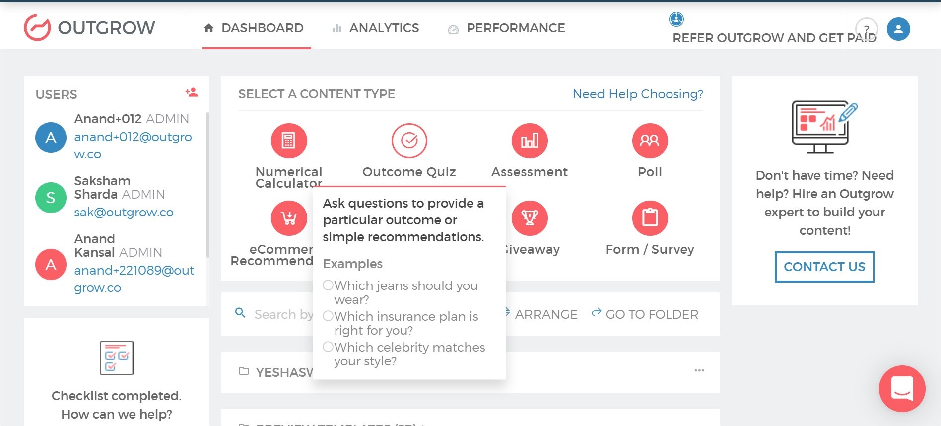Select the Assessment content type icon
Image resolution: width=941 pixels, height=426 pixels.
(530, 141)
